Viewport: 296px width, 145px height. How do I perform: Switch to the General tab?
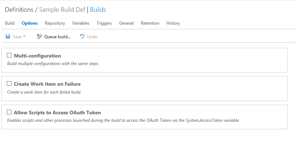click(x=126, y=23)
